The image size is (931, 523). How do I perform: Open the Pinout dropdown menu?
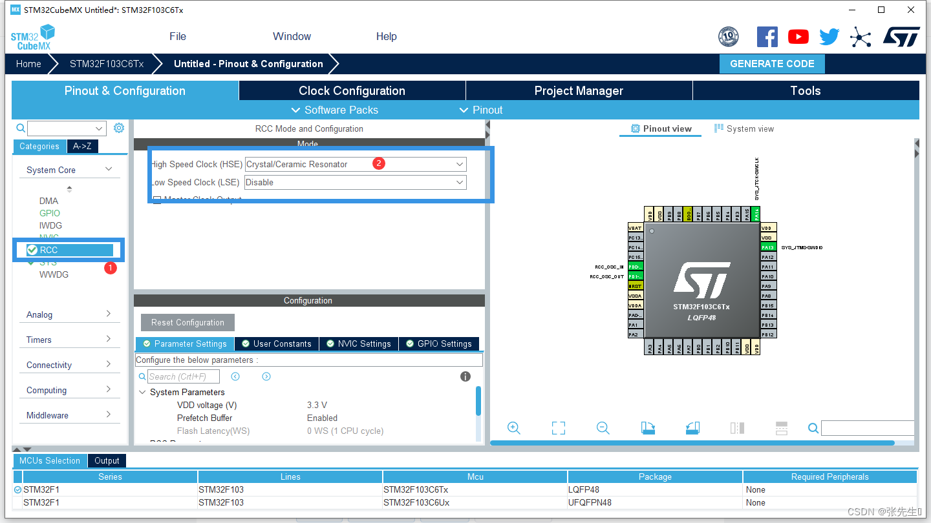coord(481,110)
